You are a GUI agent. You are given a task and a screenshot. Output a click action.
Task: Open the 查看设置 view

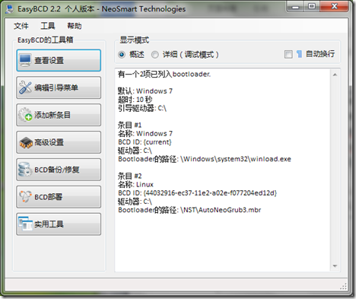coord(59,60)
